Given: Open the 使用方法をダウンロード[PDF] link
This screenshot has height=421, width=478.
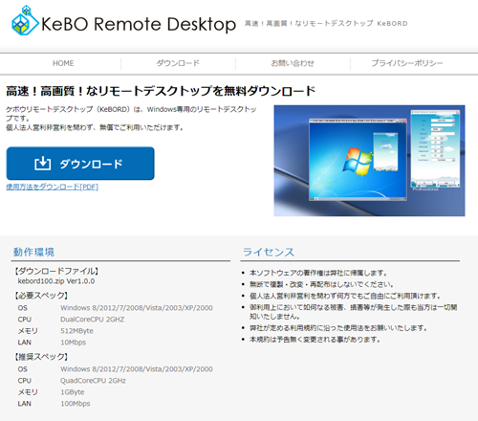Looking at the screenshot, I should click(53, 187).
